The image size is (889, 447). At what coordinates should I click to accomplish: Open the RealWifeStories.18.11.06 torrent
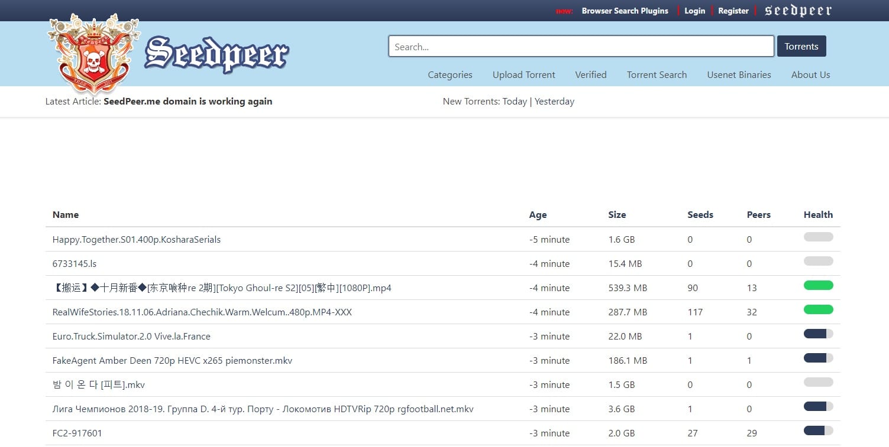coord(202,312)
